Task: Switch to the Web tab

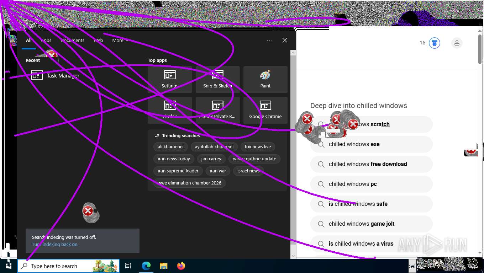Action: tap(98, 41)
